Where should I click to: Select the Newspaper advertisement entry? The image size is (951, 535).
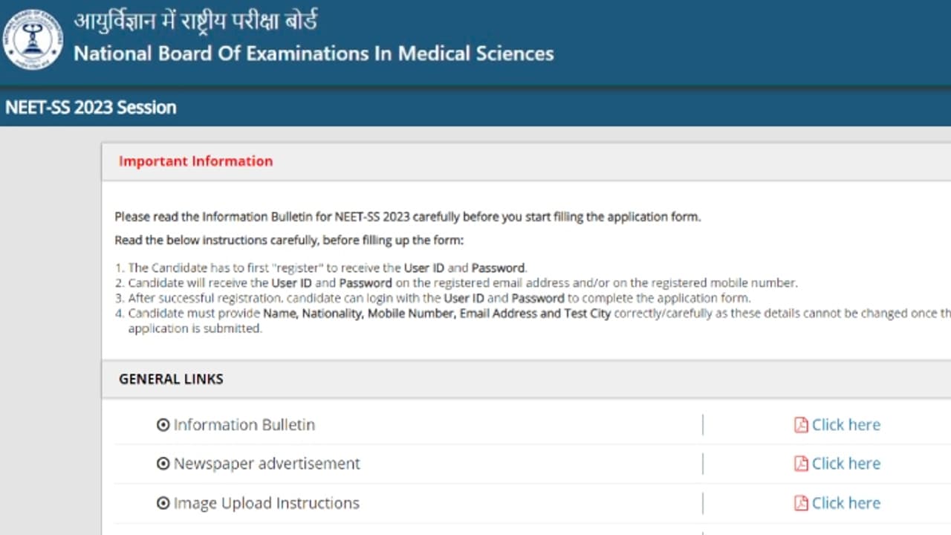[x=266, y=463]
